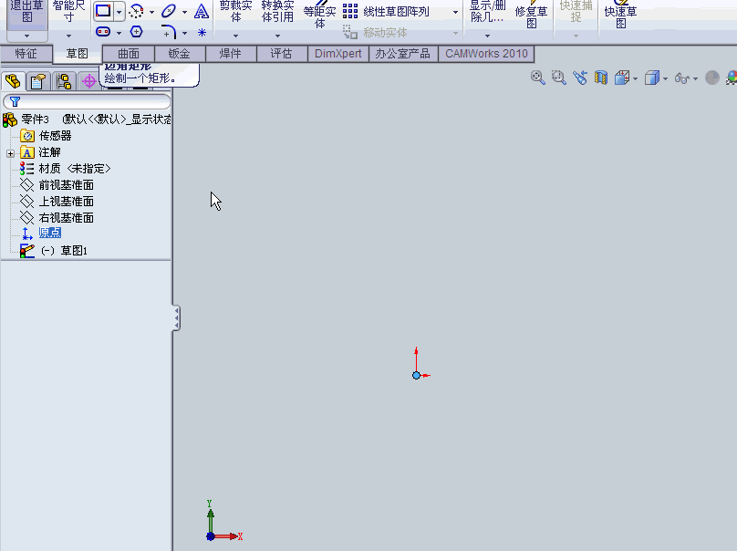Switch to the 特征 ribbon tab

26,53
